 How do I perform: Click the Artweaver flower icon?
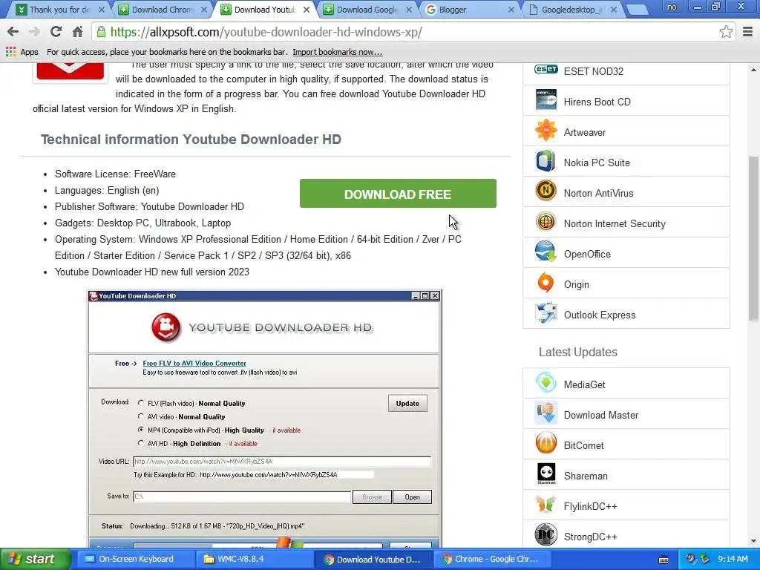pyautogui.click(x=546, y=131)
